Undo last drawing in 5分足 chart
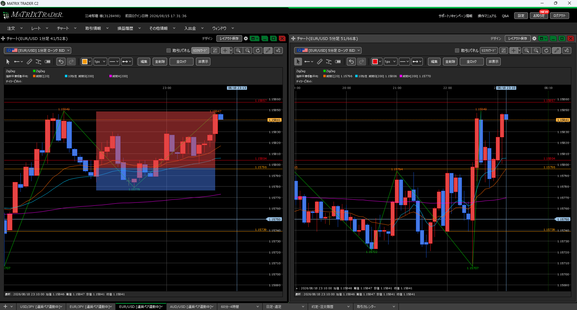 (351, 62)
